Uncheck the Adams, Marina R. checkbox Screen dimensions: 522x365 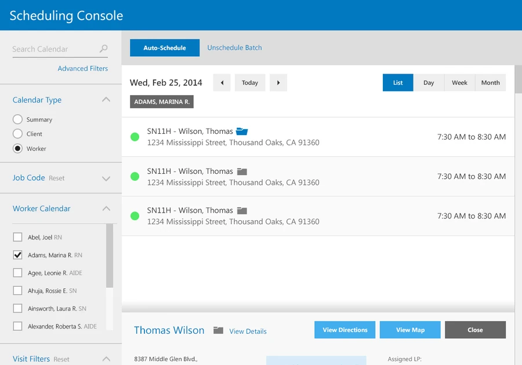click(17, 255)
